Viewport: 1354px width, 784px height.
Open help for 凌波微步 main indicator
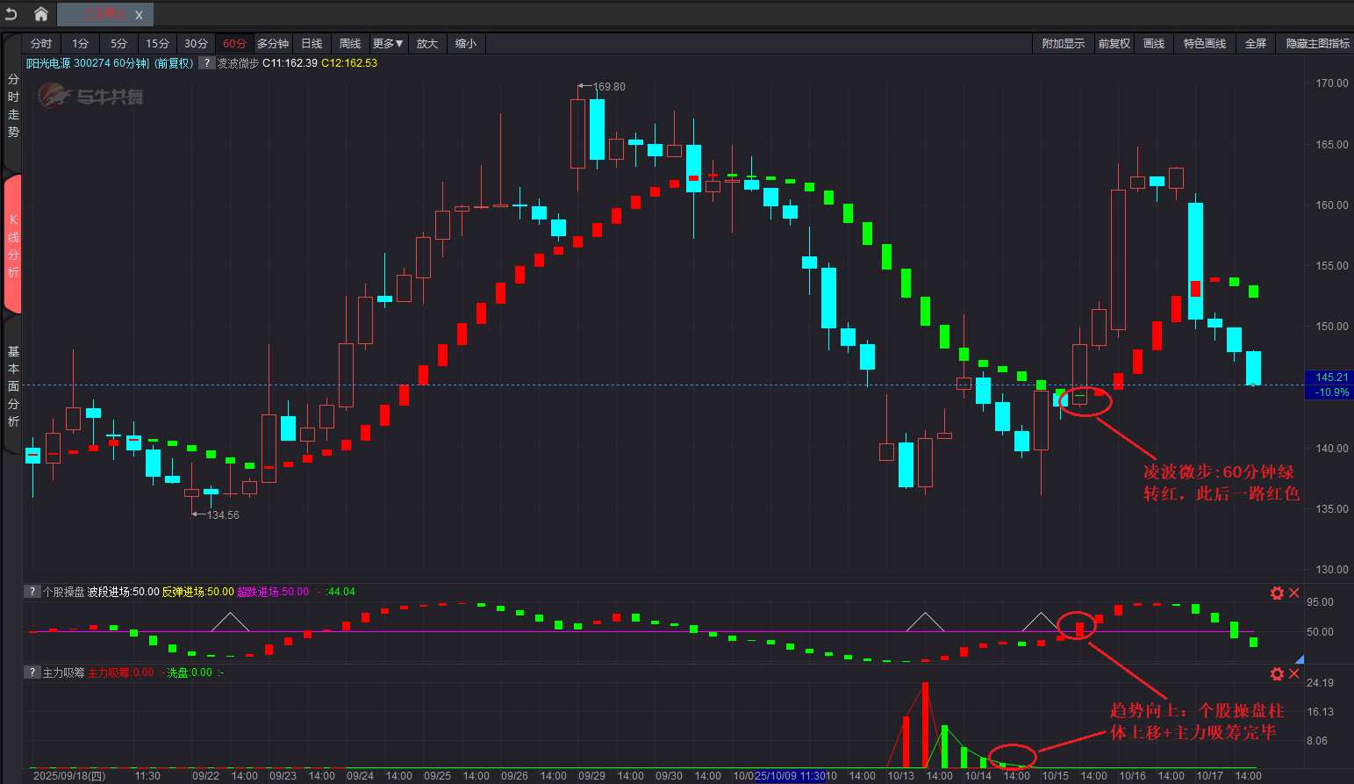pyautogui.click(x=207, y=63)
